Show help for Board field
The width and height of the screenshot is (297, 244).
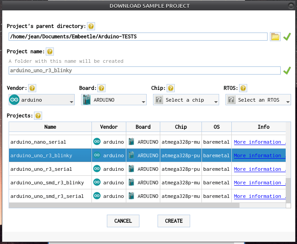(x=101, y=88)
